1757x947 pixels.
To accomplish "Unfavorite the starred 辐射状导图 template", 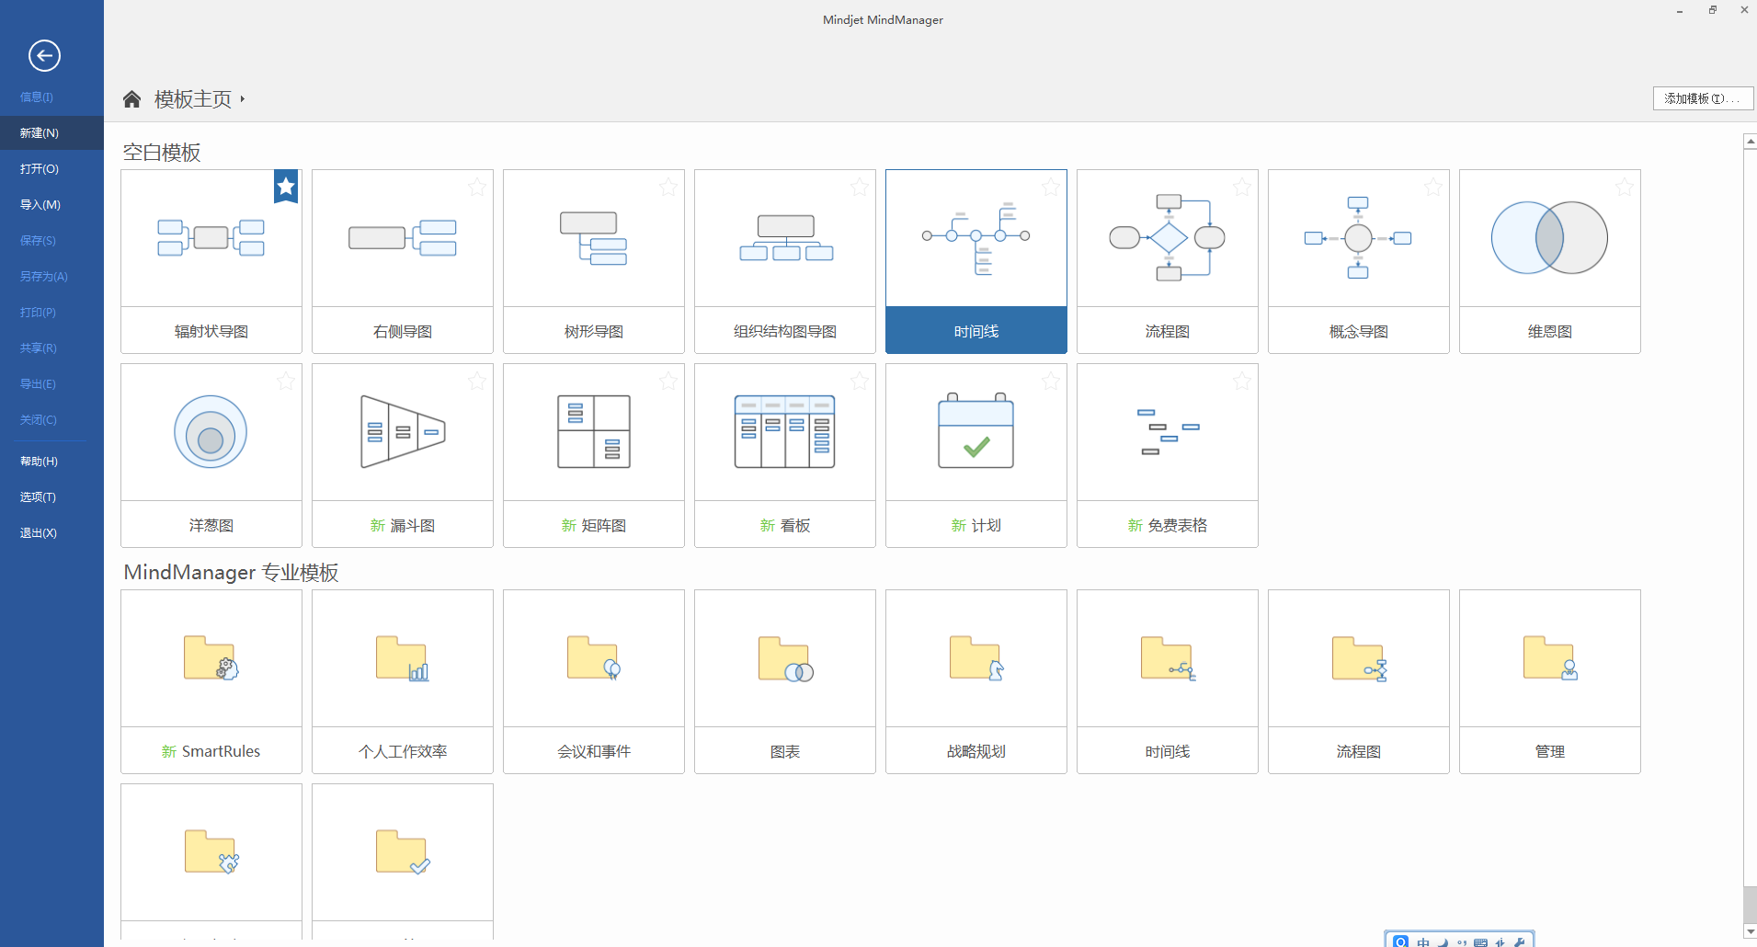I will pos(285,187).
